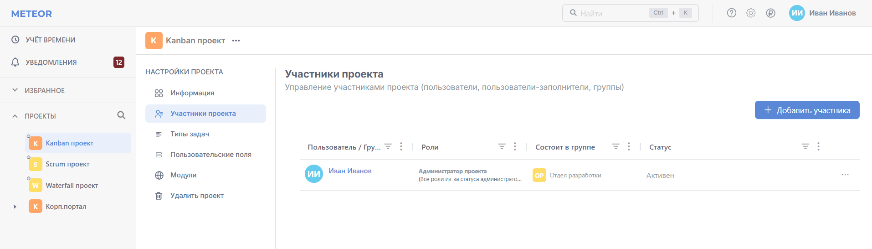872x249 pixels.
Task: Open the help question-mark icon
Action: [x=731, y=13]
